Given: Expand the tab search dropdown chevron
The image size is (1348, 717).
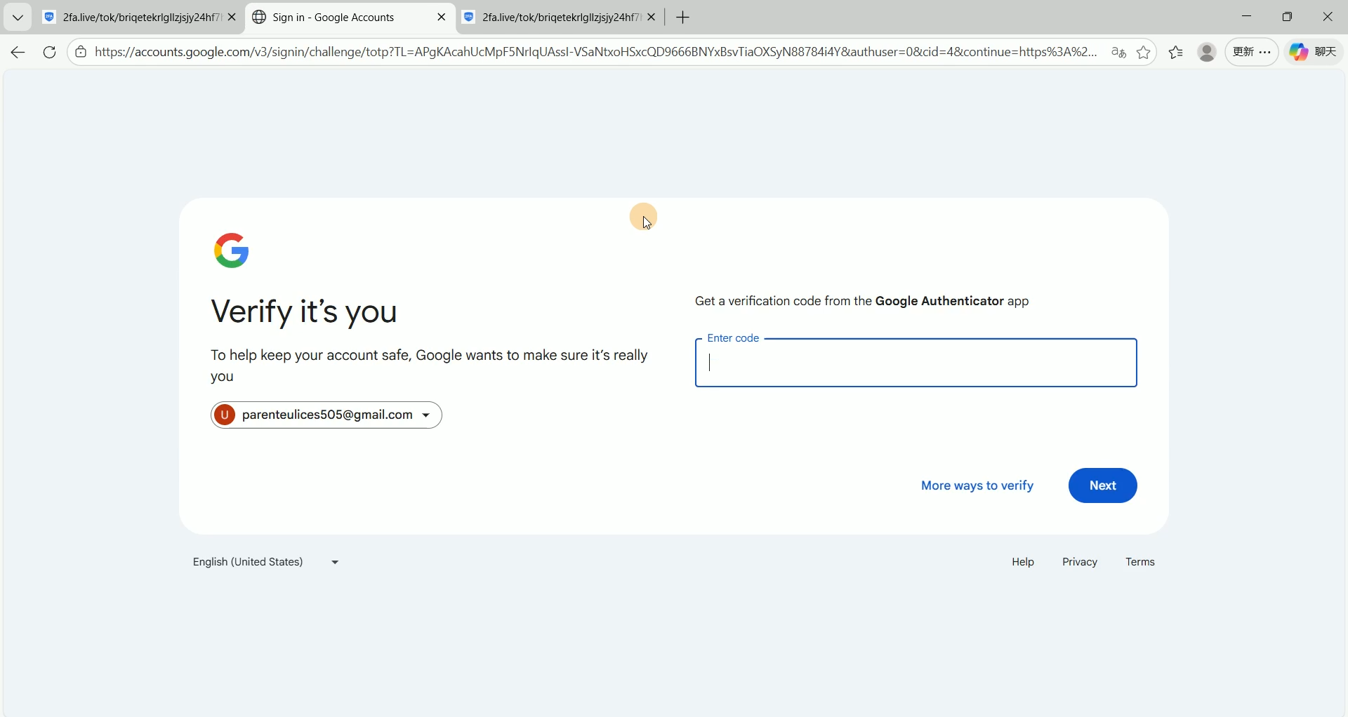Looking at the screenshot, I should [x=18, y=18].
